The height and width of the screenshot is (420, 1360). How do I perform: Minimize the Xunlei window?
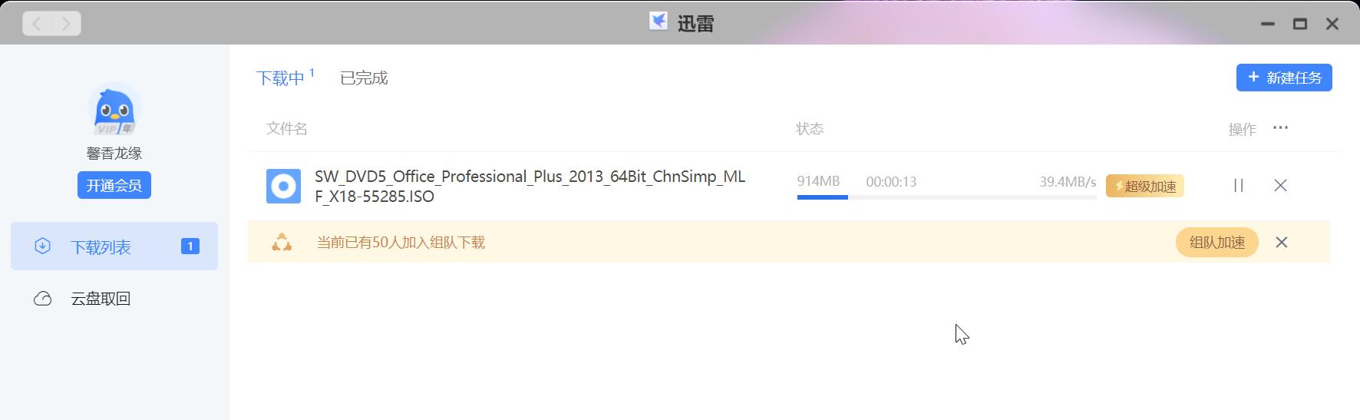[x=1268, y=24]
